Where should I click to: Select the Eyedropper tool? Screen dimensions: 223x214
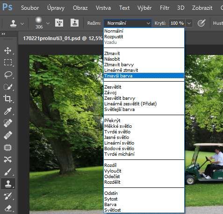[x=8, y=111]
